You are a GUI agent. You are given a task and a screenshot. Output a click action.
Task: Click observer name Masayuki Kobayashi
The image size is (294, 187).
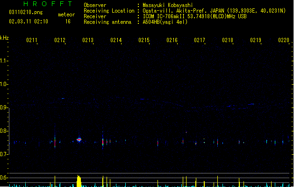168,5
